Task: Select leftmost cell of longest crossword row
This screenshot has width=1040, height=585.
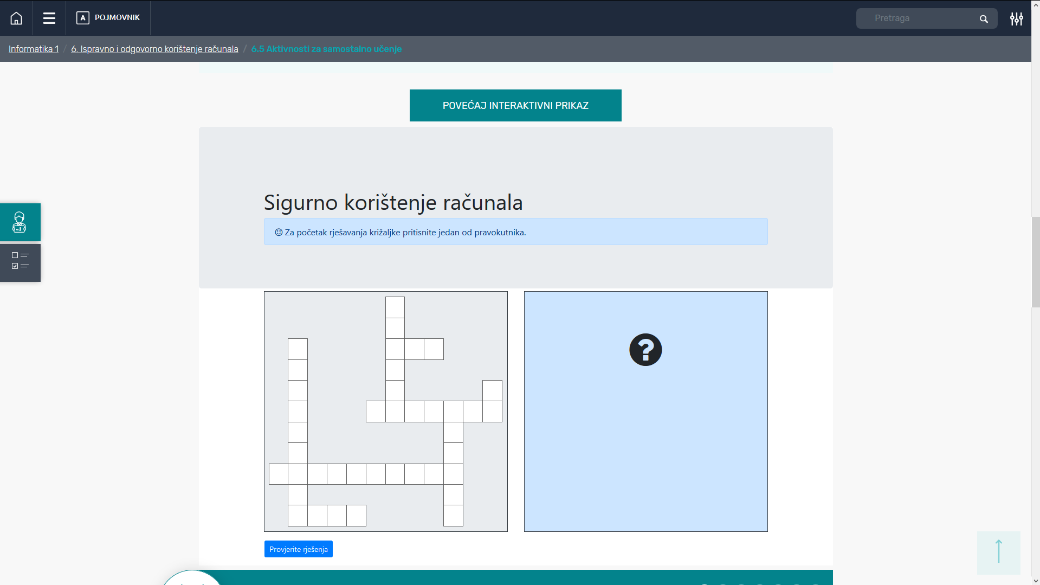Action: [279, 474]
